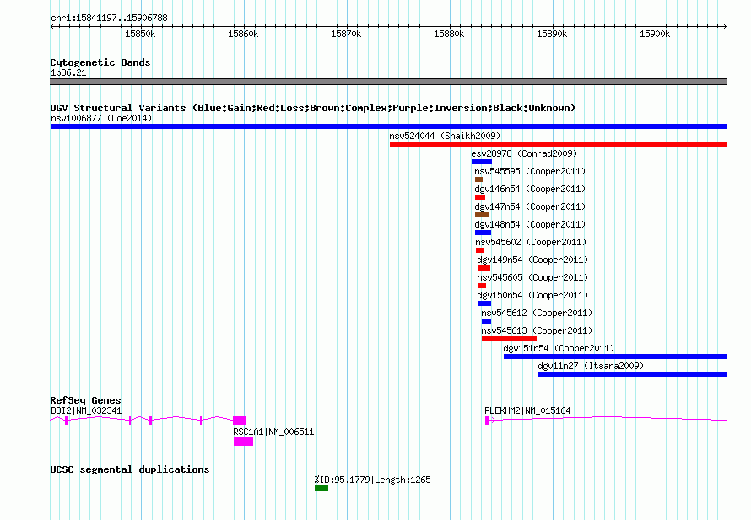Viewport: 751px width, 520px height.
Task: Click the DGV Structural Variants track title
Action: [312, 108]
